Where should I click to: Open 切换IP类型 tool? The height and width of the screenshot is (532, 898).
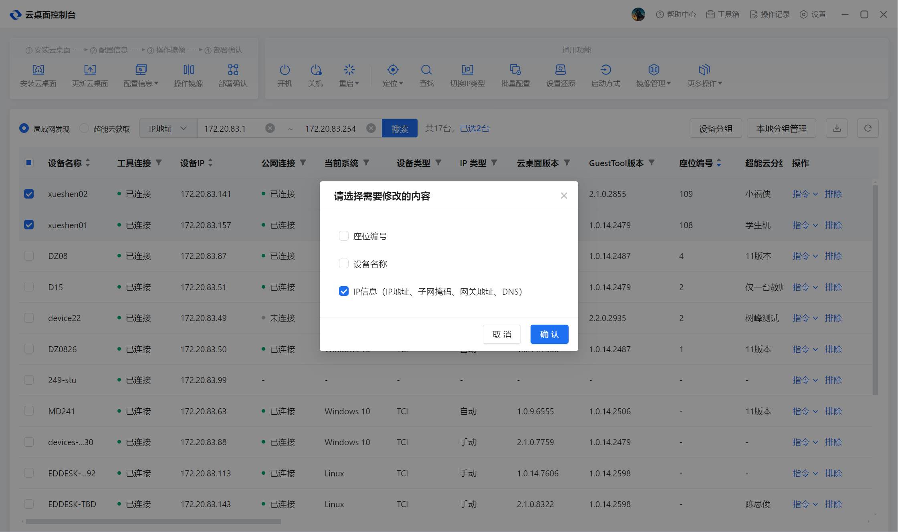click(467, 70)
